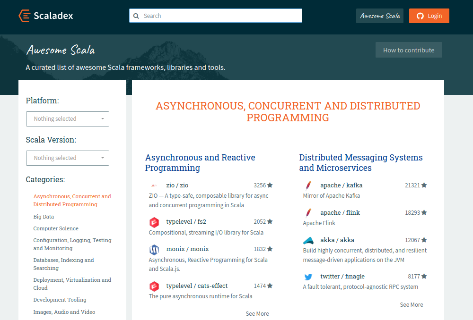Select Images, Audio and Video category
473x320 pixels.
click(64, 312)
